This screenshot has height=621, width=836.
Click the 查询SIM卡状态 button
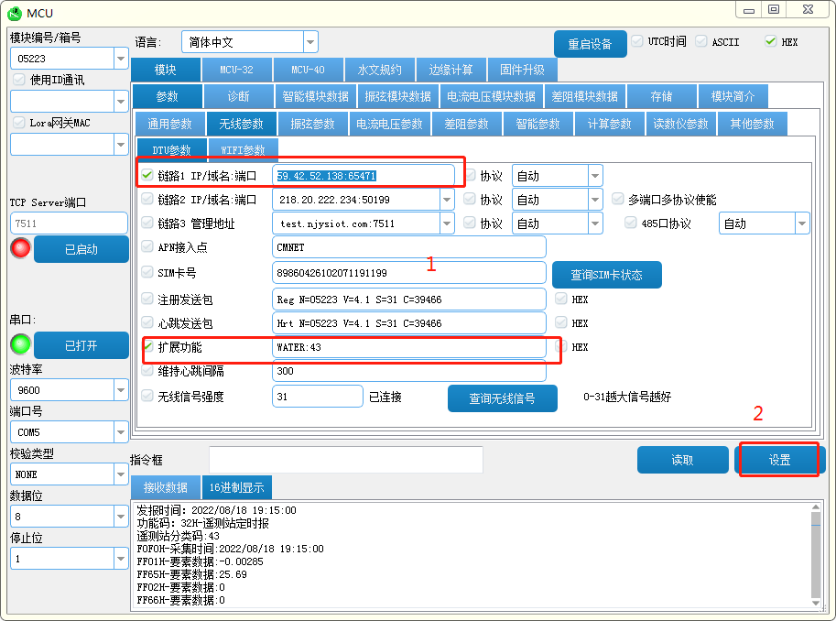tap(606, 275)
